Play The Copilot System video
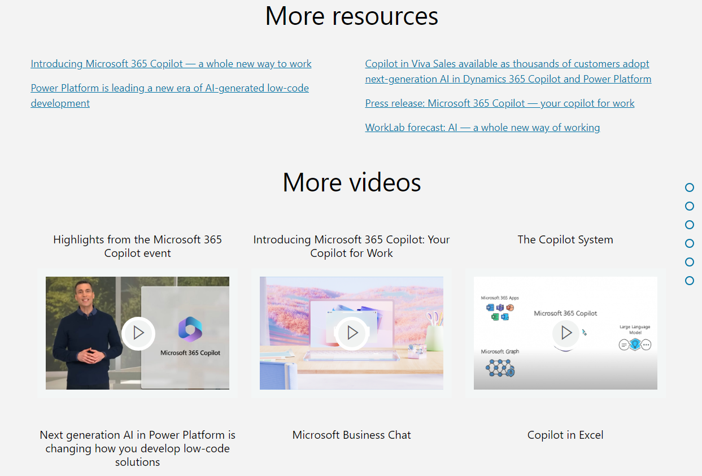Image resolution: width=702 pixels, height=476 pixels. point(566,333)
